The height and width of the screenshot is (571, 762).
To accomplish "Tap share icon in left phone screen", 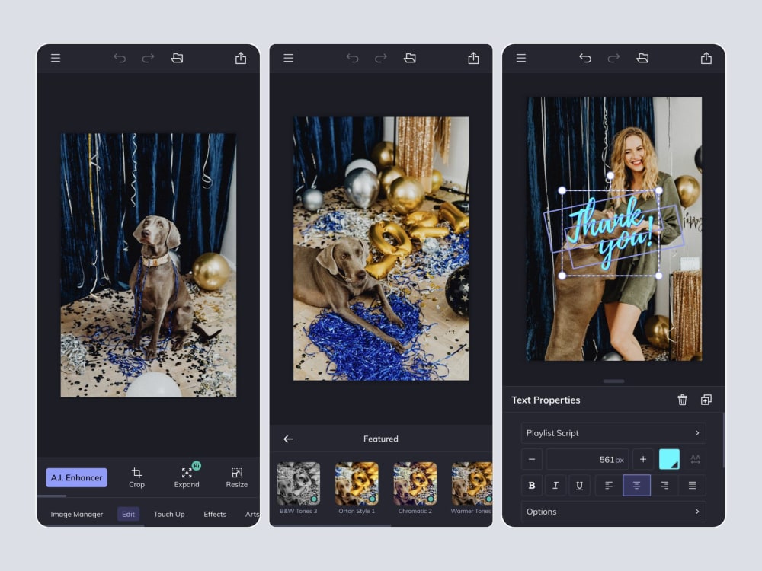I will tap(241, 59).
